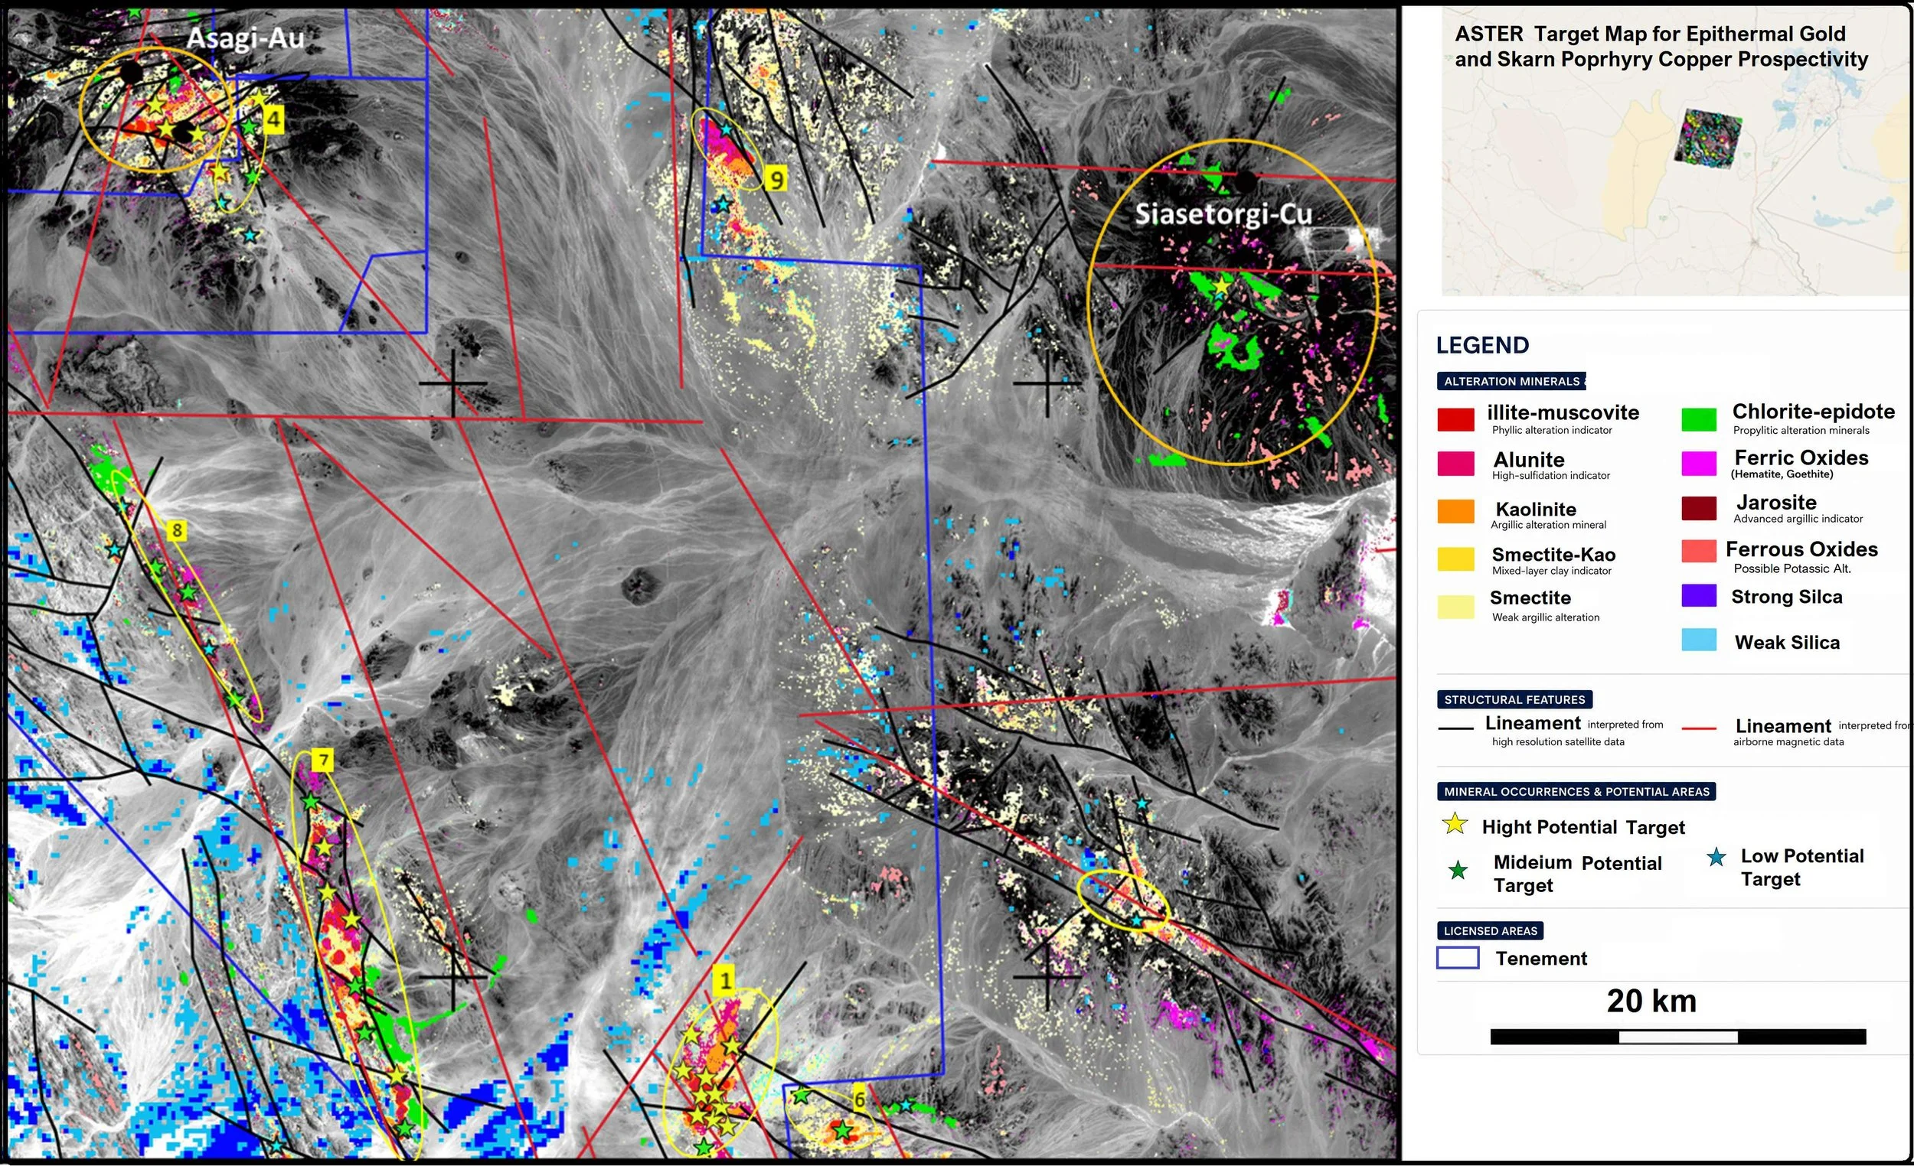Click the Mideium Potential Target green star icon
The height and width of the screenshot is (1166, 1914).
tap(1458, 870)
